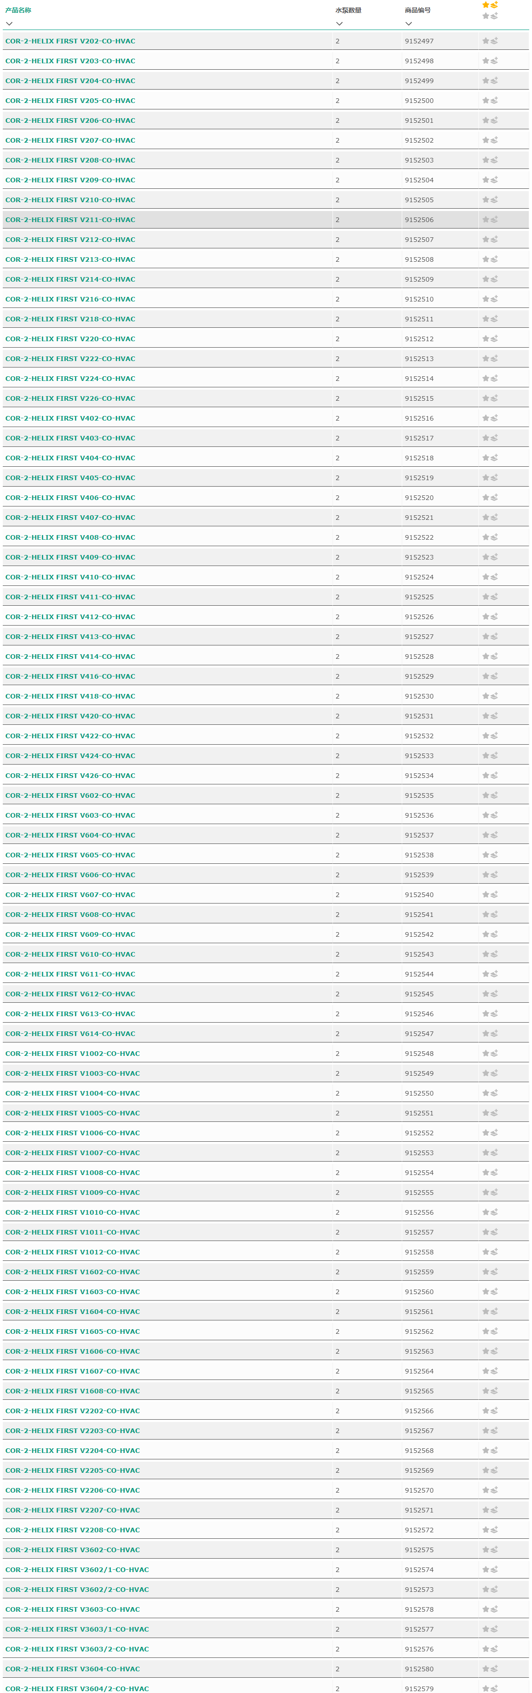The width and height of the screenshot is (532, 1693).
Task: Click the 产品名称 column header
Action: point(18,11)
